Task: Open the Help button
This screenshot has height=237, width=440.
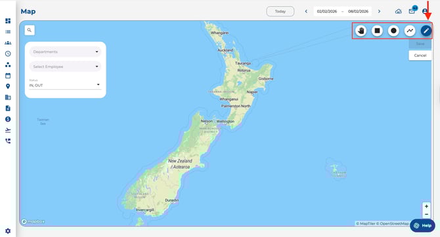Action: click(422, 225)
